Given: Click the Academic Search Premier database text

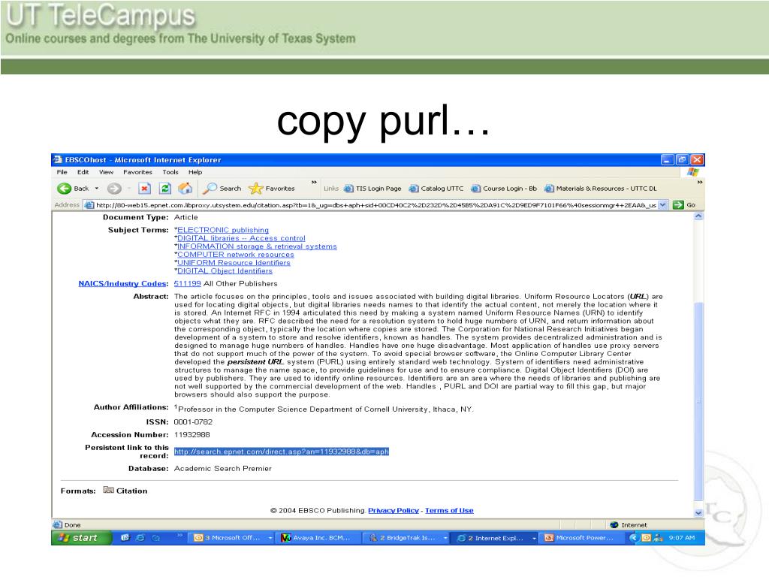Looking at the screenshot, I should [222, 469].
